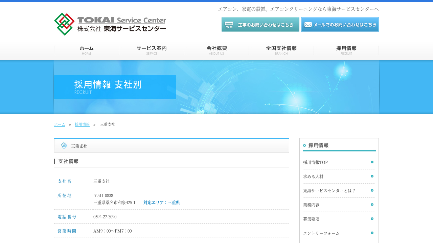This screenshot has width=433, height=243.
Task: Go to the 会社概要 page
Action: click(216, 50)
